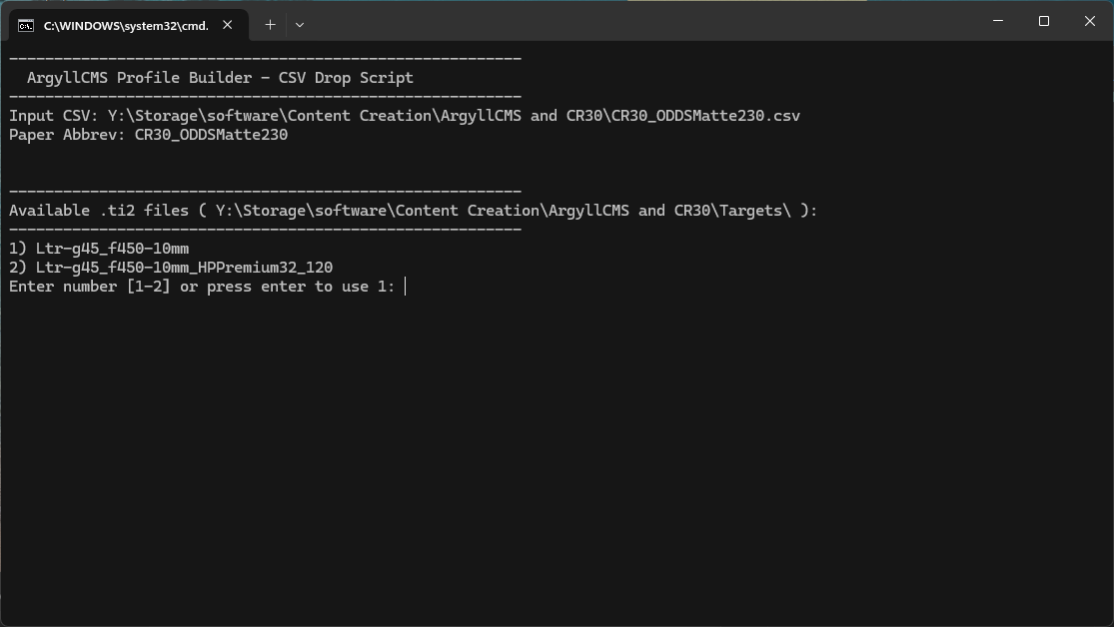Open a new terminal tab
The height and width of the screenshot is (627, 1114).
[270, 25]
